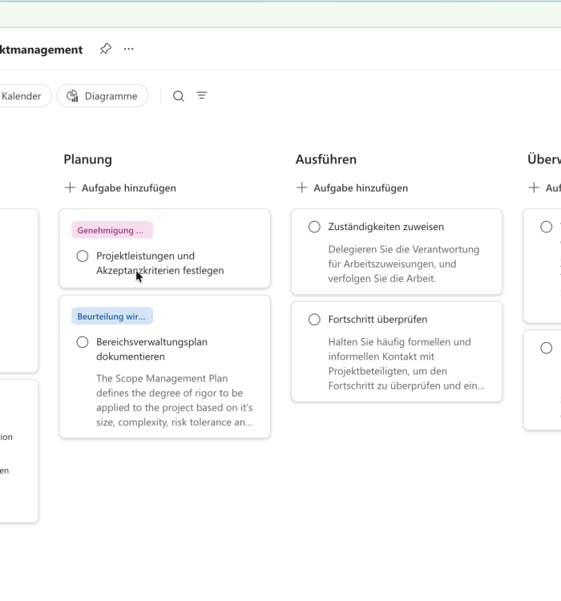561x601 pixels.
Task: Open the plan's more options ellipsis menu
Action: click(x=129, y=49)
